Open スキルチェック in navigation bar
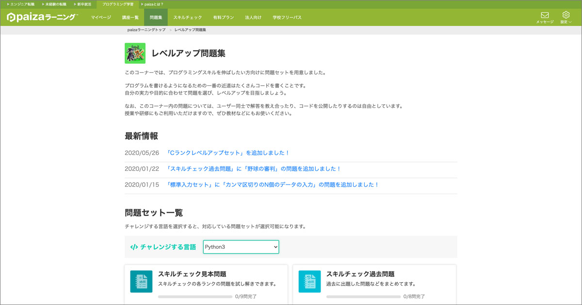Image resolution: width=582 pixels, height=305 pixels. pos(188,17)
